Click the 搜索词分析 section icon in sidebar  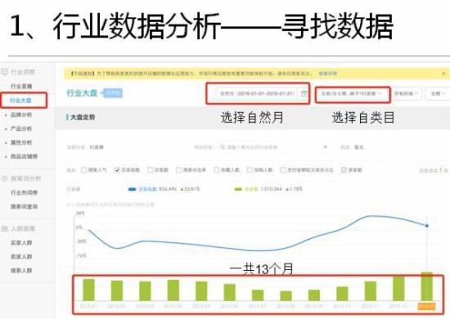(4, 178)
